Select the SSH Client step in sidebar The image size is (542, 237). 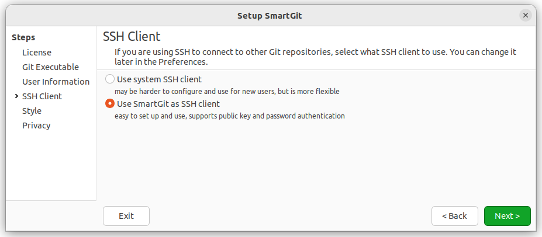point(42,96)
